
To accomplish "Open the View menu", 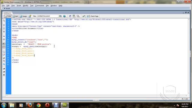I will tap(13, 6).
